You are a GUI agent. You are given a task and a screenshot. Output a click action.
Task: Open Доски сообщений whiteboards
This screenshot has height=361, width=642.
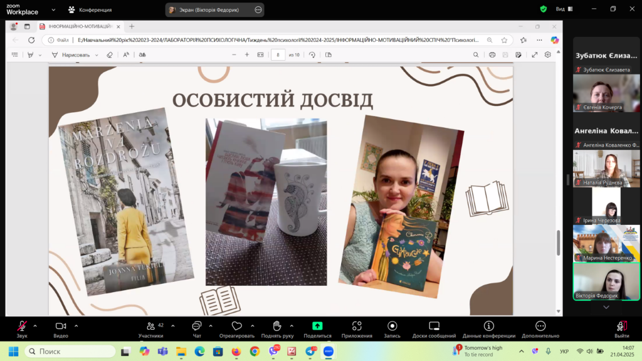coord(434,329)
